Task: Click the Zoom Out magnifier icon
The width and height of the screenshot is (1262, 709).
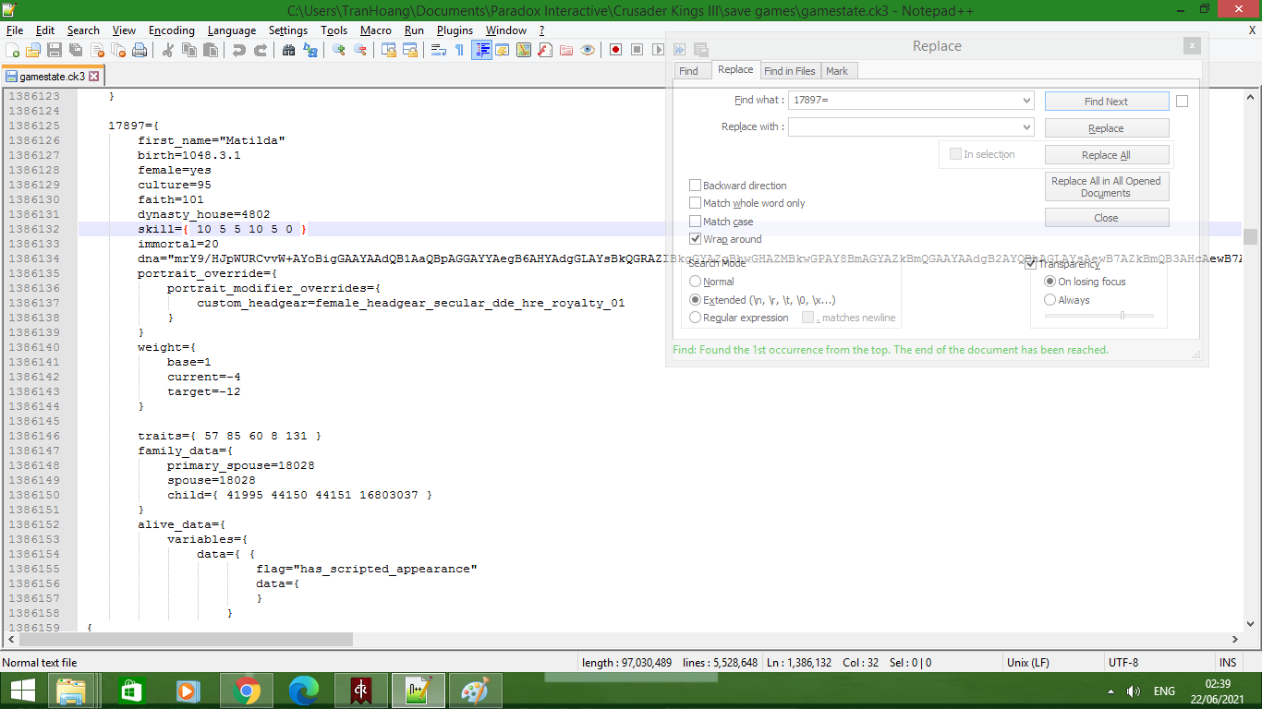Action: click(x=360, y=50)
